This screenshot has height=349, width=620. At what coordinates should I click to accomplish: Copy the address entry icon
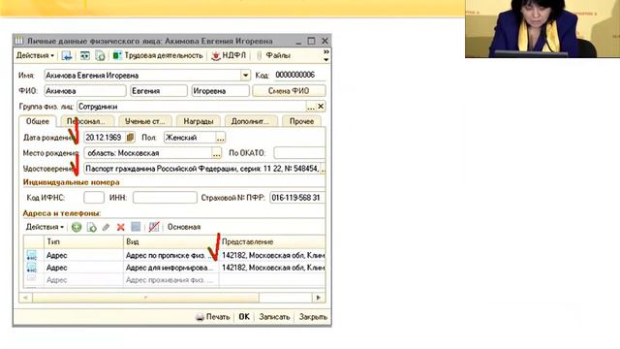pos(92,227)
